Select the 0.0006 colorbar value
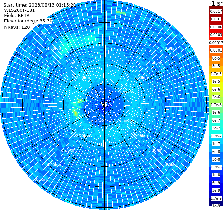The width and height of the screenshot is (223, 210). [x=216, y=27]
